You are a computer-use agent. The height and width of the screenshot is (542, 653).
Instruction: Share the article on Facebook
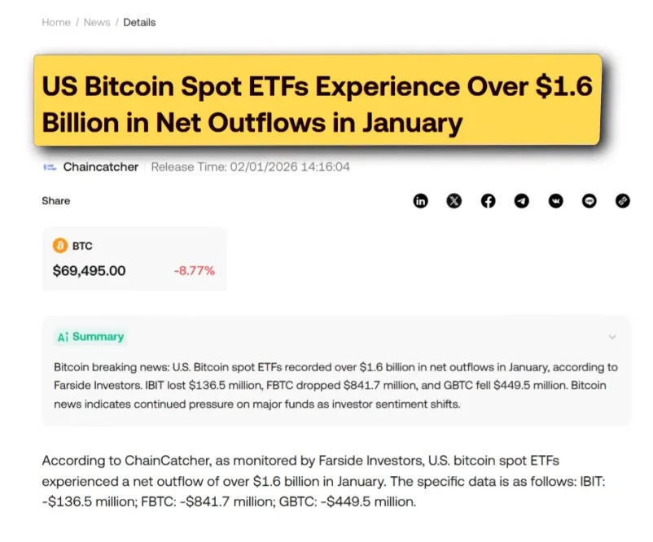(488, 201)
